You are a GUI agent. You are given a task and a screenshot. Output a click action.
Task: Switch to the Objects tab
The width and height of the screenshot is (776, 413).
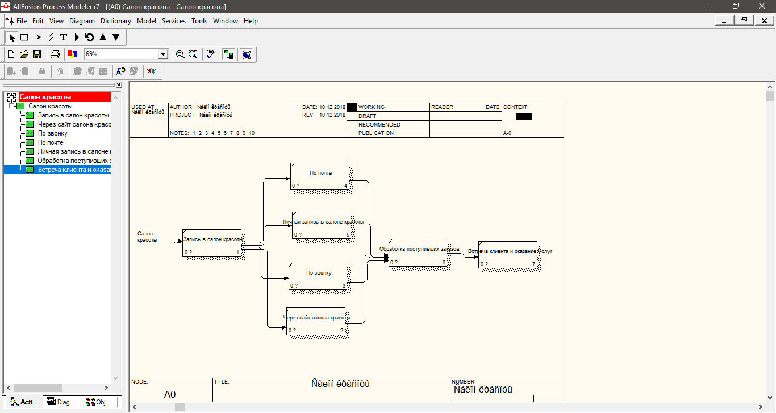tap(100, 402)
